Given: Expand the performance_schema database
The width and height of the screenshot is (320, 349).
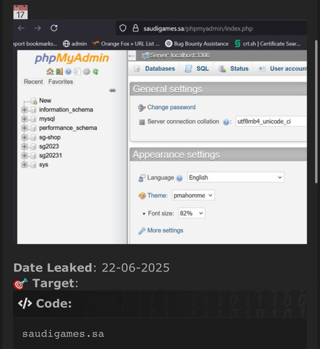Looking at the screenshot, I should pyautogui.click(x=24, y=128).
